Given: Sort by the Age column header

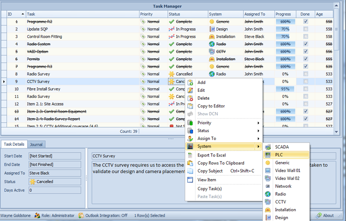Looking at the screenshot, I should (324, 14).
